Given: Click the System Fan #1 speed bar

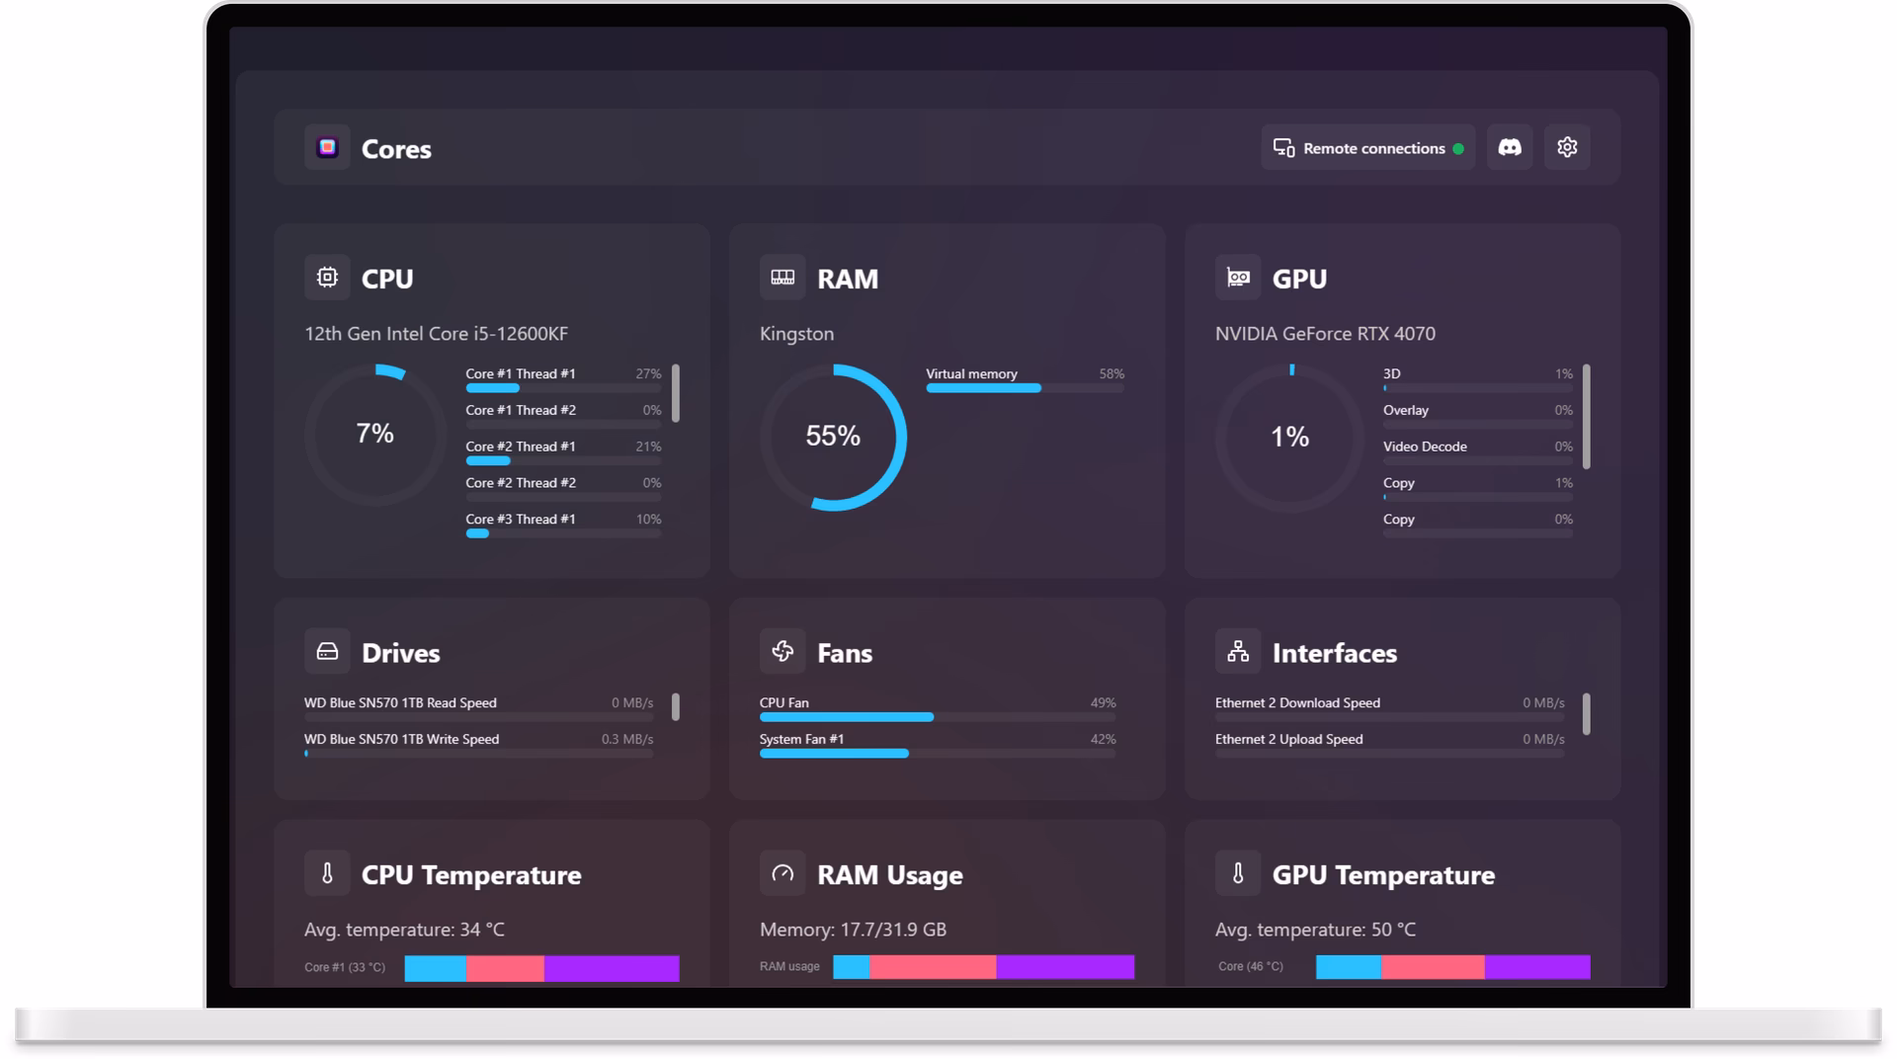Looking at the screenshot, I should click(938, 754).
